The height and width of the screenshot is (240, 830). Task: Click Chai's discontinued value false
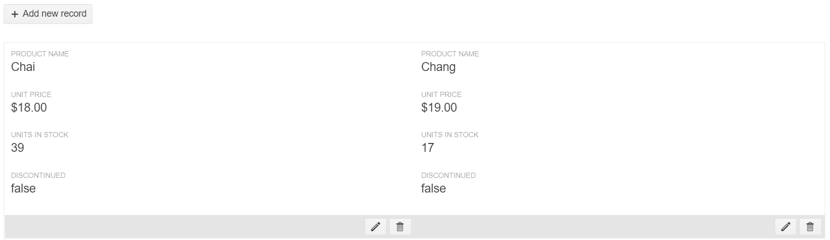23,188
